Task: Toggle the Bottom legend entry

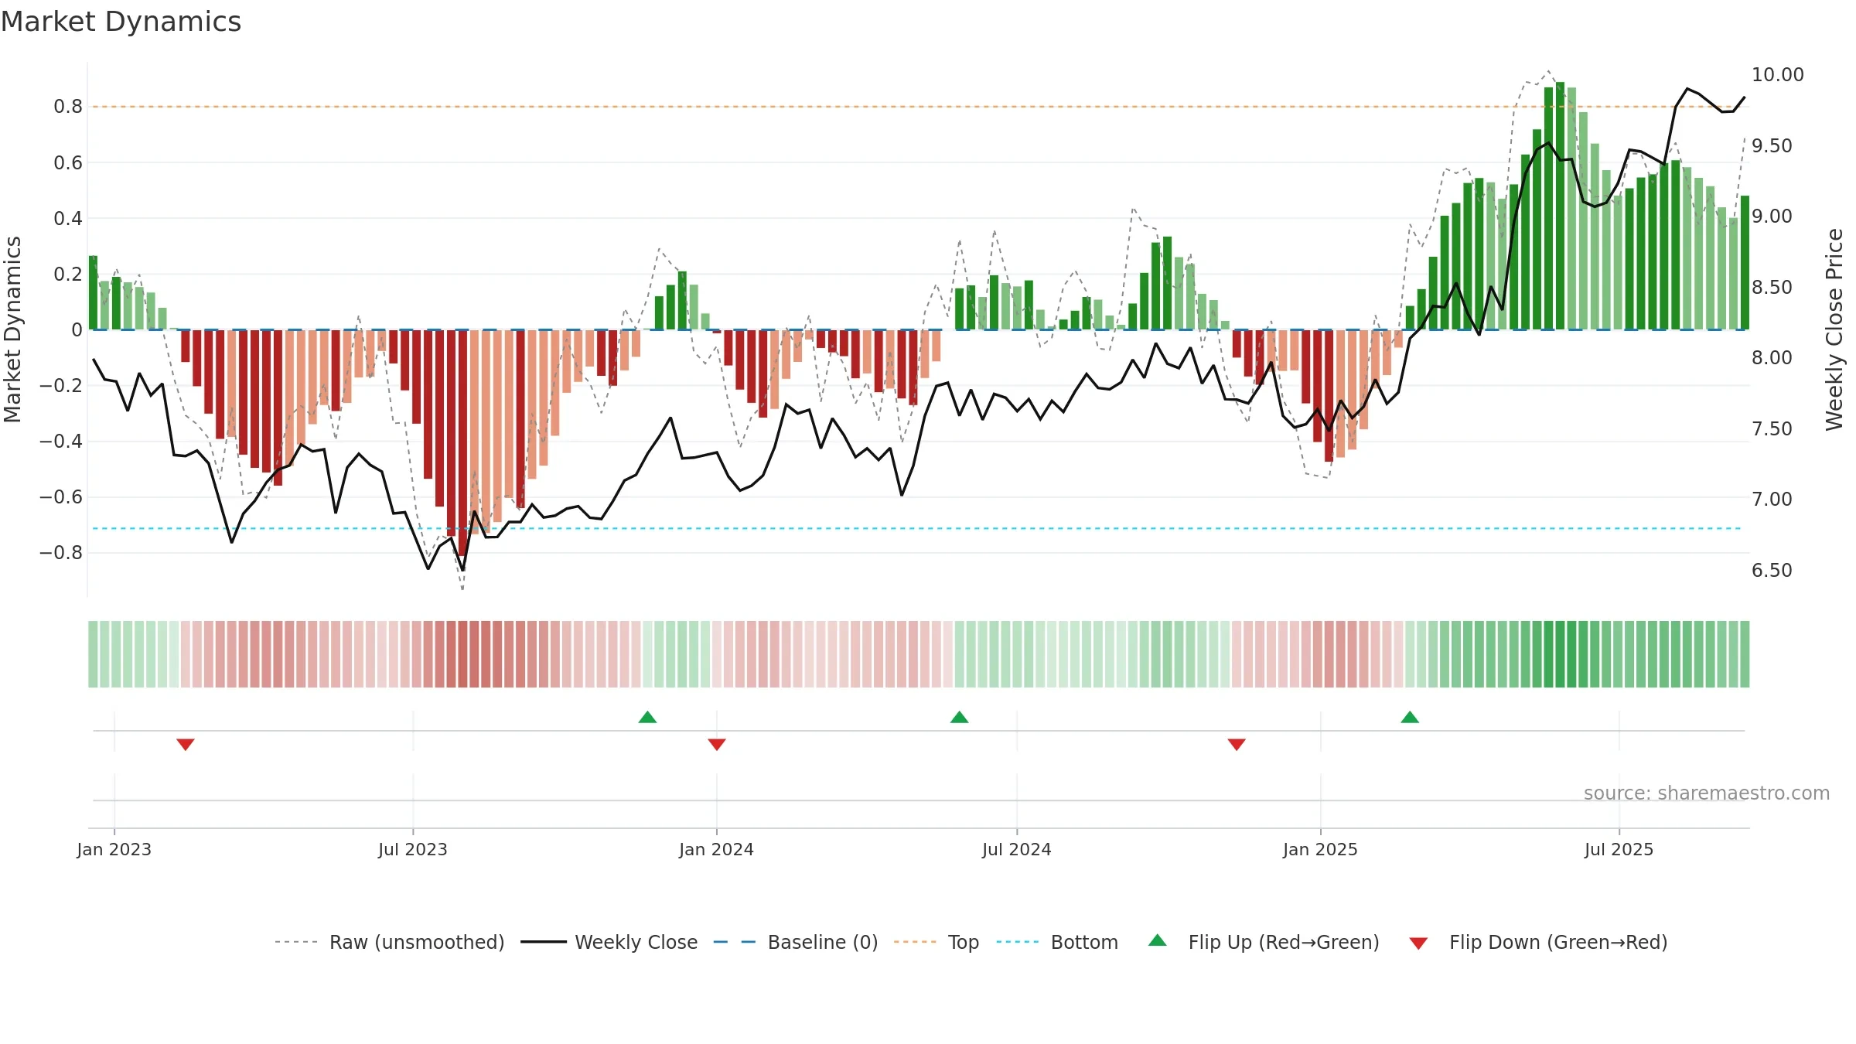Action: pyautogui.click(x=1057, y=942)
